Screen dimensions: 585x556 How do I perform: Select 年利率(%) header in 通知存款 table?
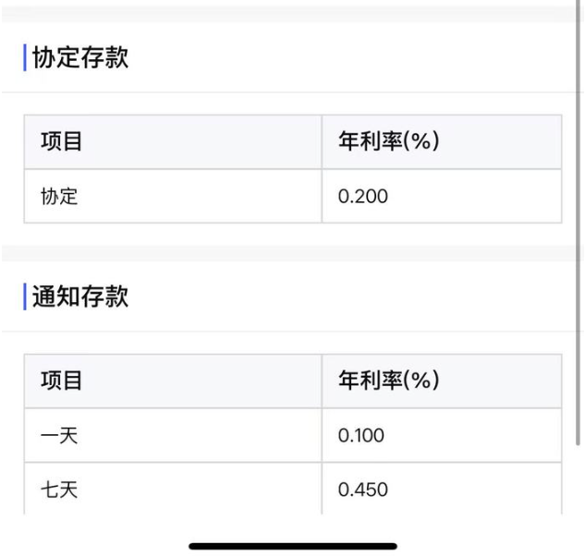pos(389,381)
